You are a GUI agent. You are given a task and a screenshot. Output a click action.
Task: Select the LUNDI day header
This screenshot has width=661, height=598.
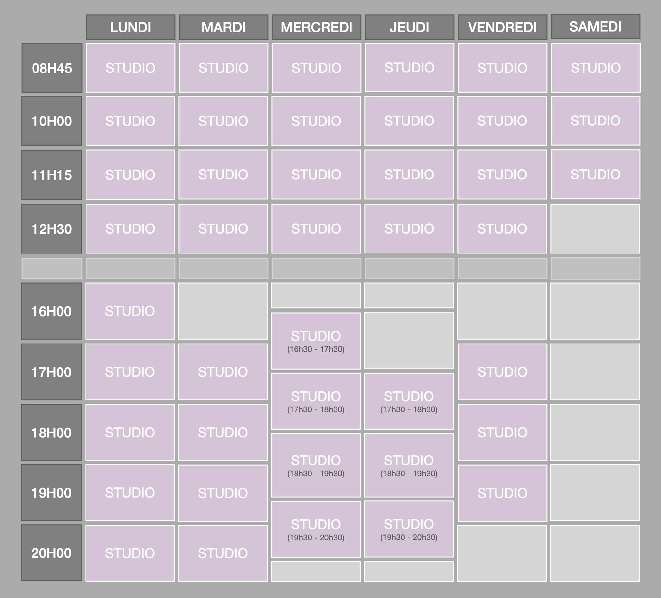click(x=130, y=27)
